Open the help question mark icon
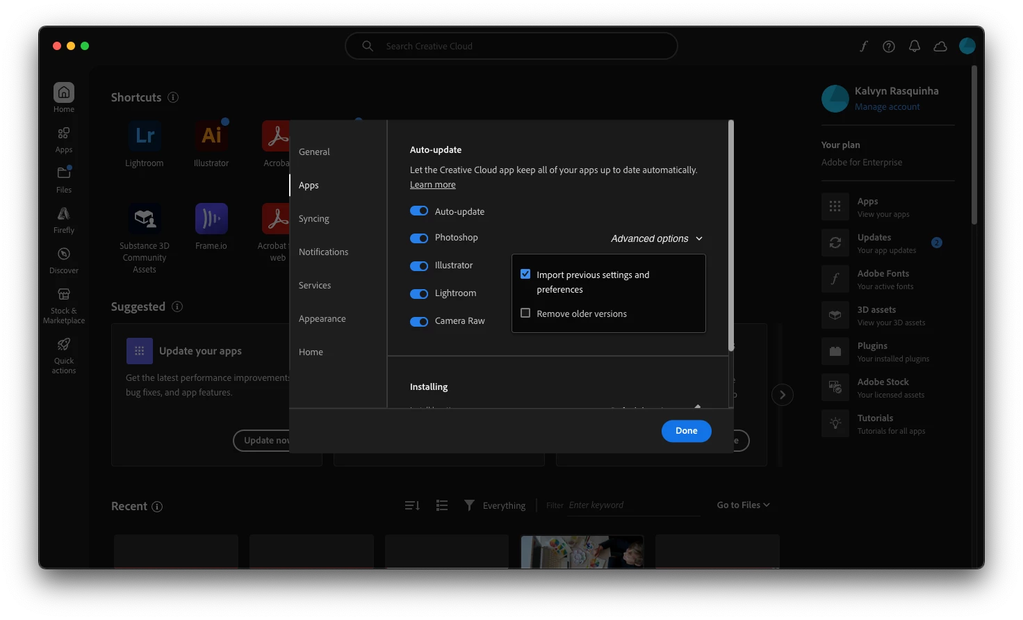Screen dimensions: 1023x620 point(889,47)
